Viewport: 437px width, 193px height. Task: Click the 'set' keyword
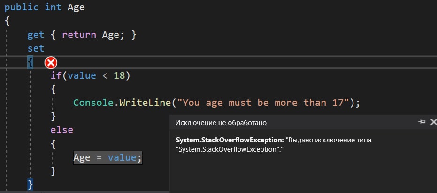click(36, 48)
